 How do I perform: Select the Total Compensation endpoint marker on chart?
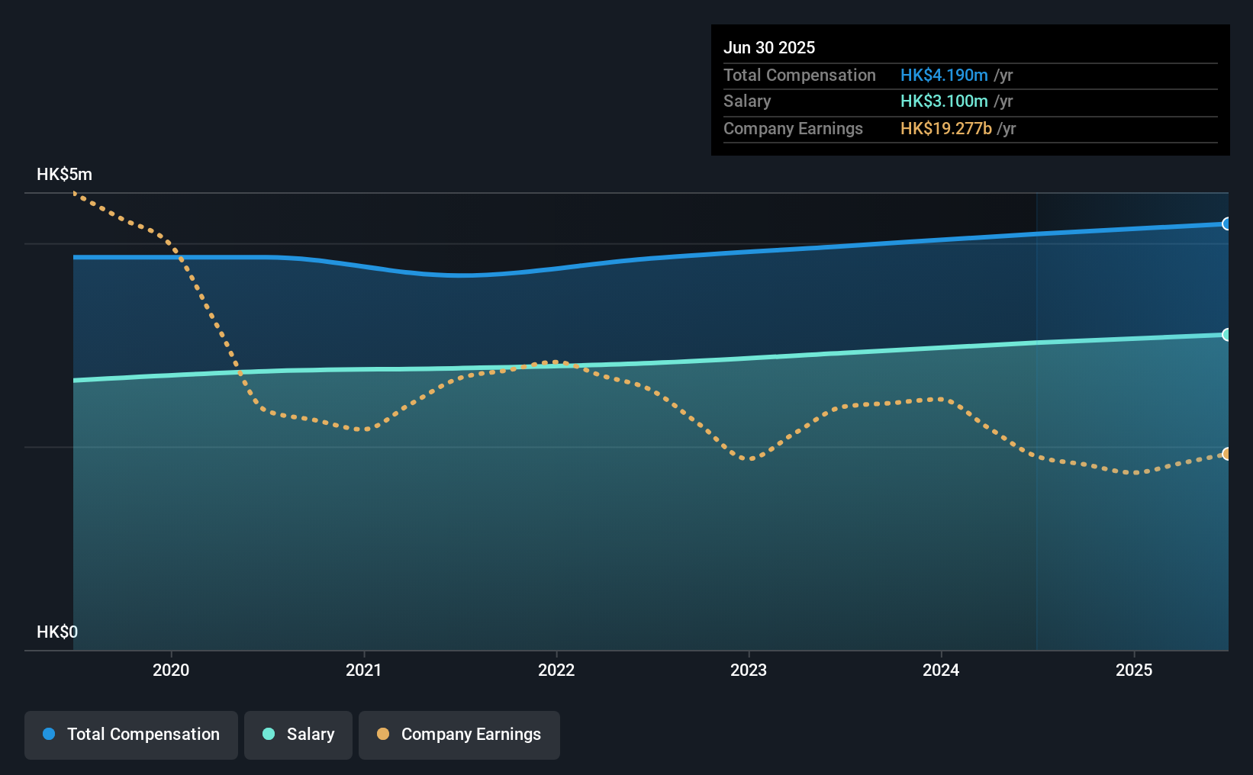(1226, 224)
